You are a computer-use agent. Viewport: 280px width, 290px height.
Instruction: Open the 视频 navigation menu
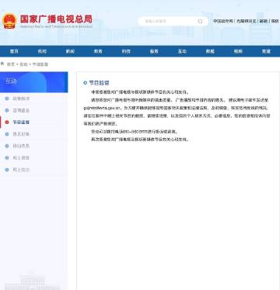238,51
